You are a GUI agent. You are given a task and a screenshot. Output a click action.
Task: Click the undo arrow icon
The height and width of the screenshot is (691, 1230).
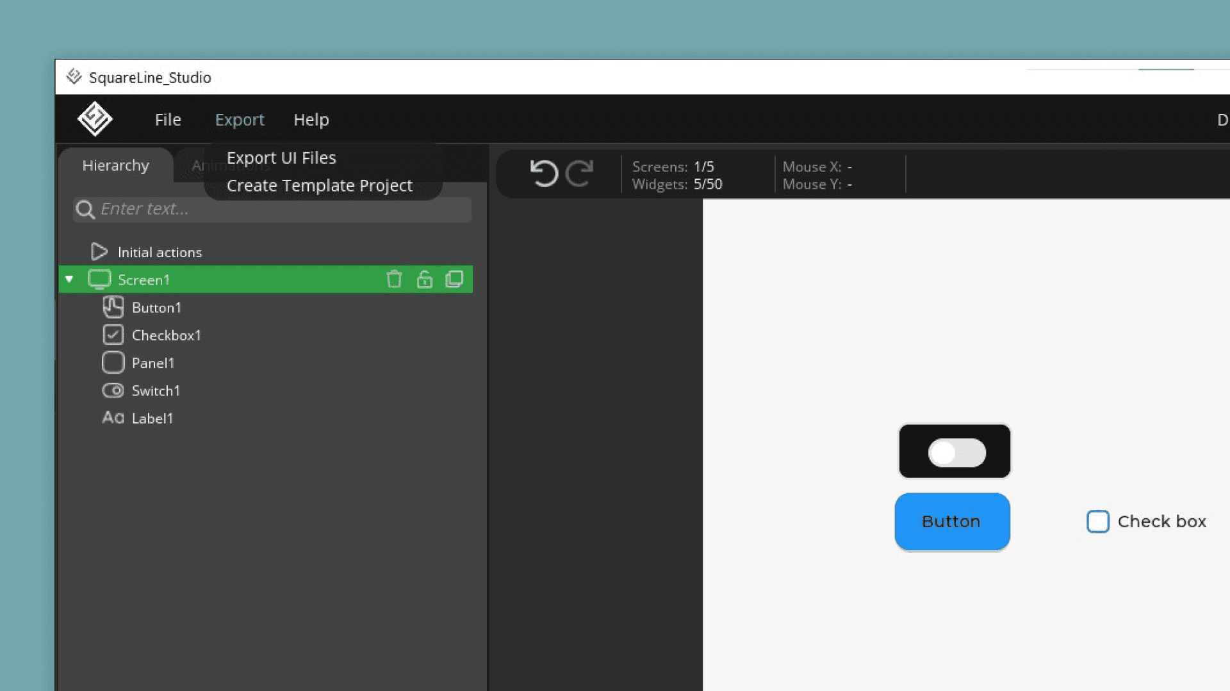click(544, 173)
